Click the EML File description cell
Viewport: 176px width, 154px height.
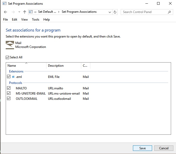click(54, 77)
